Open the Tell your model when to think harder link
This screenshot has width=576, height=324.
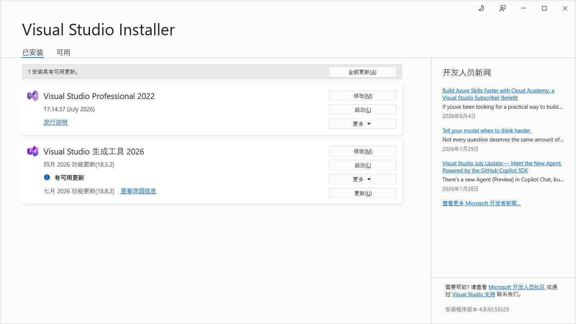(x=487, y=131)
